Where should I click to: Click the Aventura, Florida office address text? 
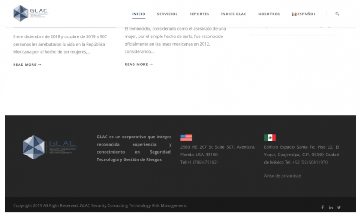(x=218, y=150)
